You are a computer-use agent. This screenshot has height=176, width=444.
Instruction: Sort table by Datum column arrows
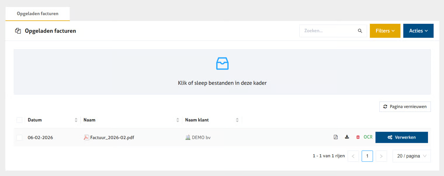point(76,120)
